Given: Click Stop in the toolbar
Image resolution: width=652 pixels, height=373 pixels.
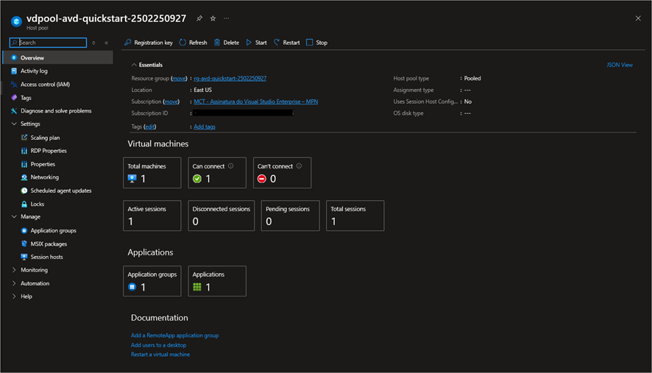Looking at the screenshot, I should pos(317,43).
